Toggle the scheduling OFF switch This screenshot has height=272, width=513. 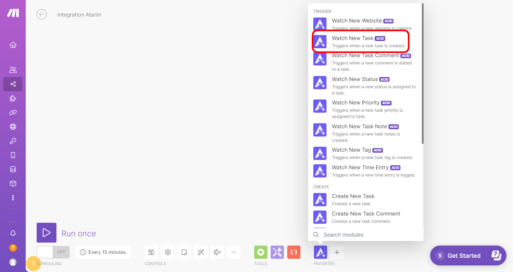click(x=53, y=252)
